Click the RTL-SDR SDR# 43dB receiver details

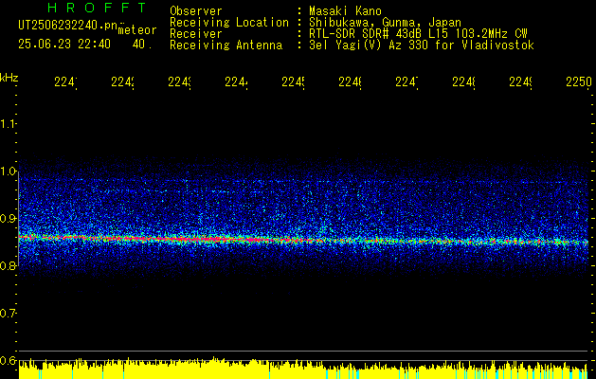point(418,34)
